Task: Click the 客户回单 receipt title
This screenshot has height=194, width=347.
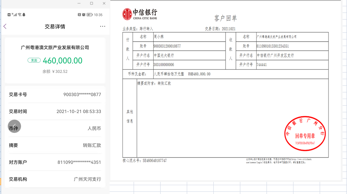Action: tap(226, 18)
